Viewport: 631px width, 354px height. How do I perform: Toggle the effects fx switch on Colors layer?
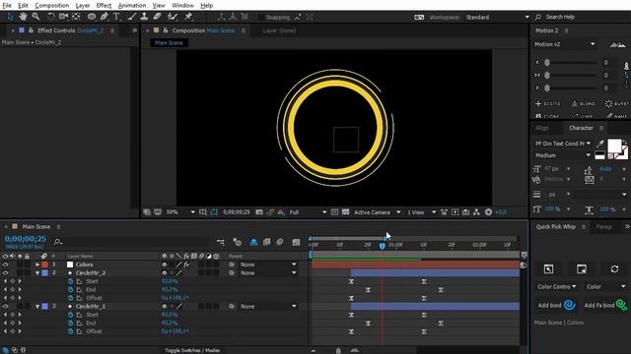click(186, 265)
